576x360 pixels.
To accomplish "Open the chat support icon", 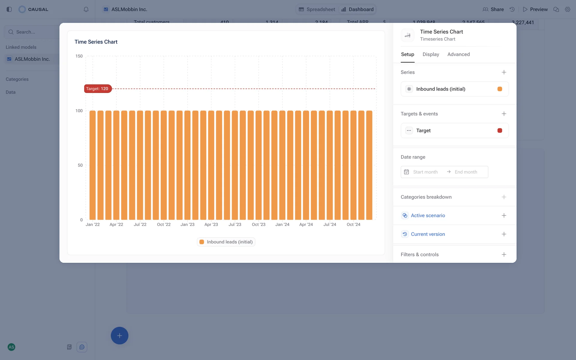I will pyautogui.click(x=82, y=347).
